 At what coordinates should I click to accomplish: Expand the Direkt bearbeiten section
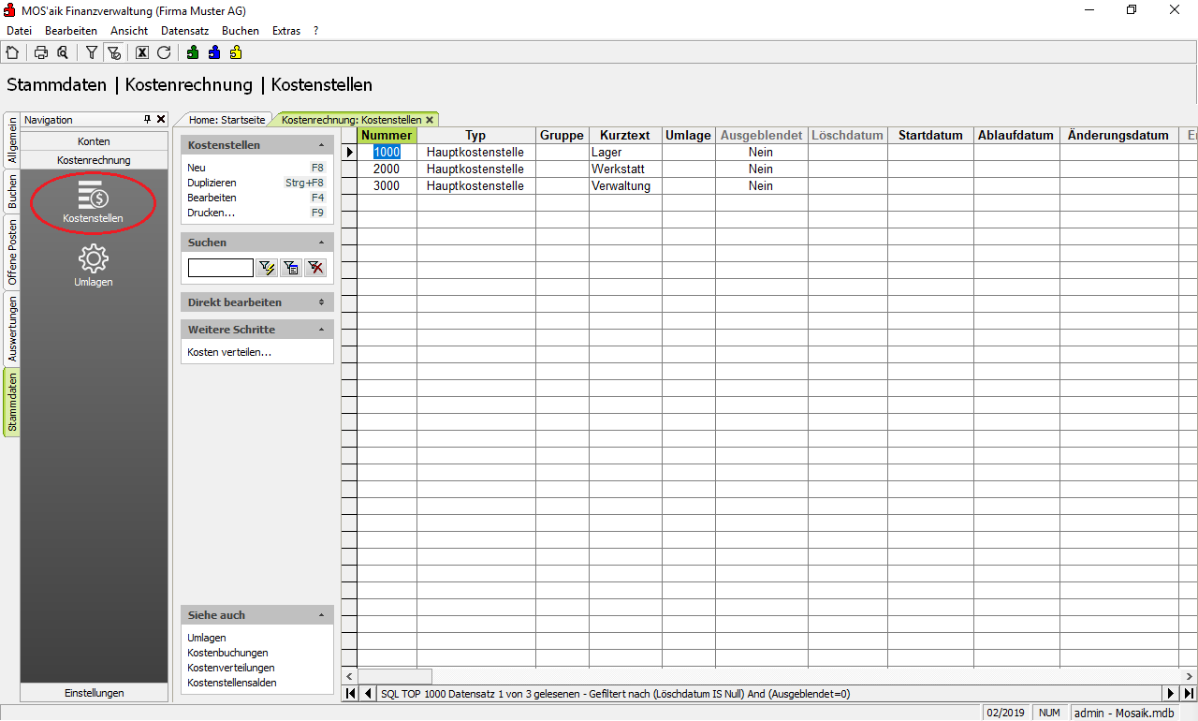[321, 302]
